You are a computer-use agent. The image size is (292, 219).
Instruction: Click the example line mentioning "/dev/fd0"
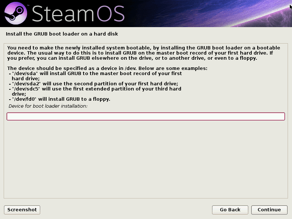[x=60, y=99]
